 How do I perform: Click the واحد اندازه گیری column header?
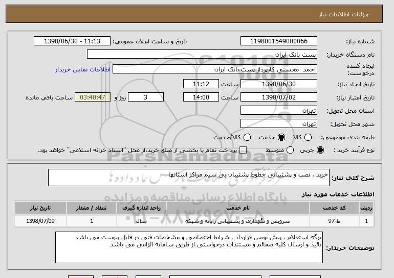pyautogui.click(x=141, y=208)
